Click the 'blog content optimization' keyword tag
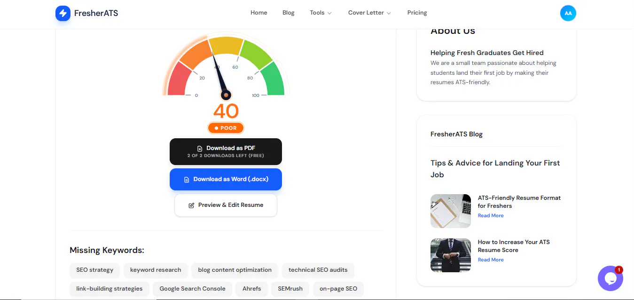634x300 pixels. (x=235, y=270)
